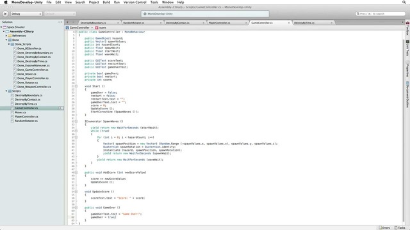Screen dimensions: 410x230
Task: Fold the GameOver method region
Action: point(76,208)
